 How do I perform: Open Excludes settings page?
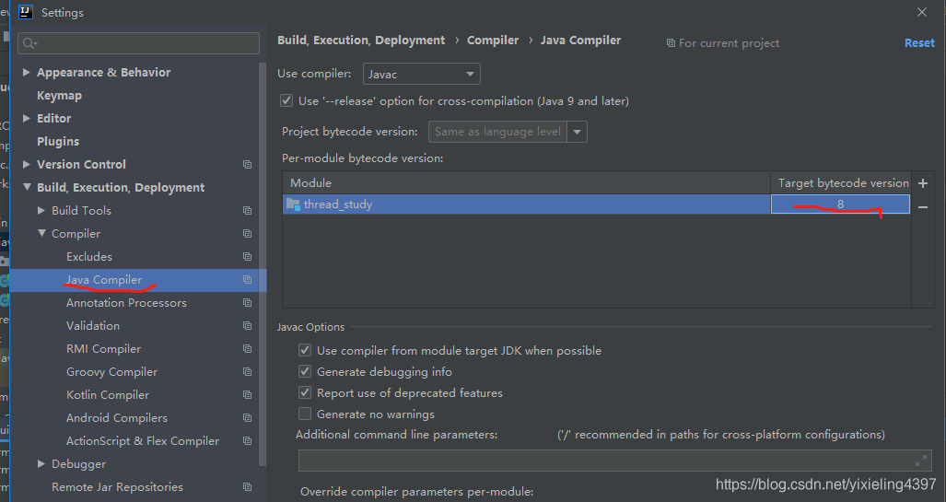point(89,256)
